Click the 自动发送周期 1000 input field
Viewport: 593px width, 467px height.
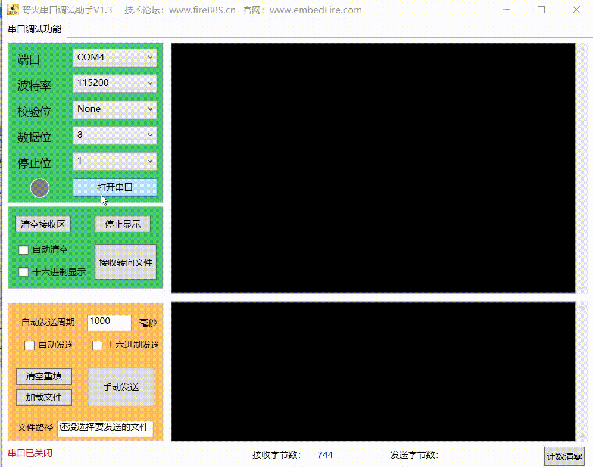tap(108, 322)
